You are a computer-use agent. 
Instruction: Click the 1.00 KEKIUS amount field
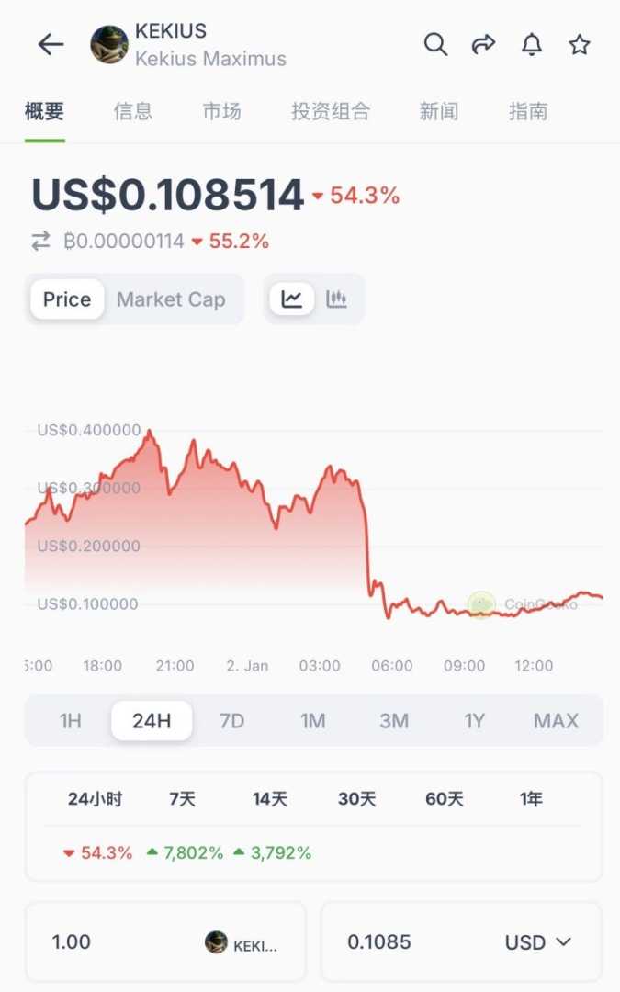click(x=110, y=942)
